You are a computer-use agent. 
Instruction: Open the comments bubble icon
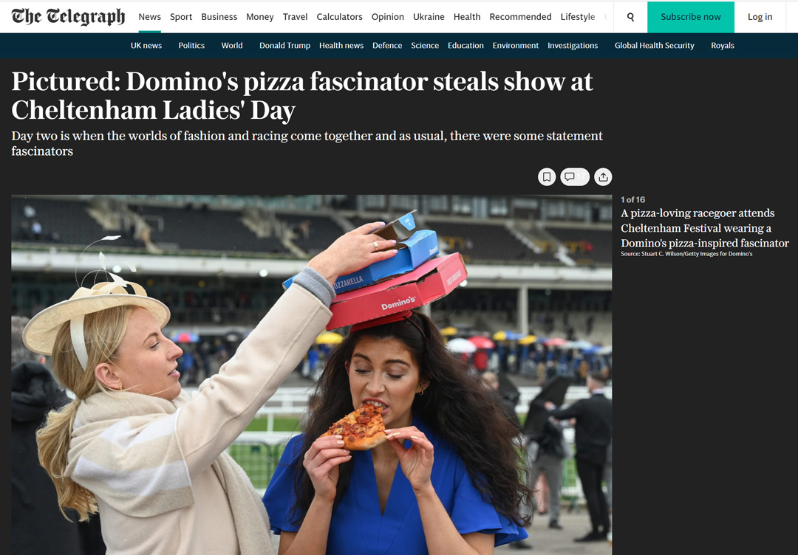coord(575,177)
